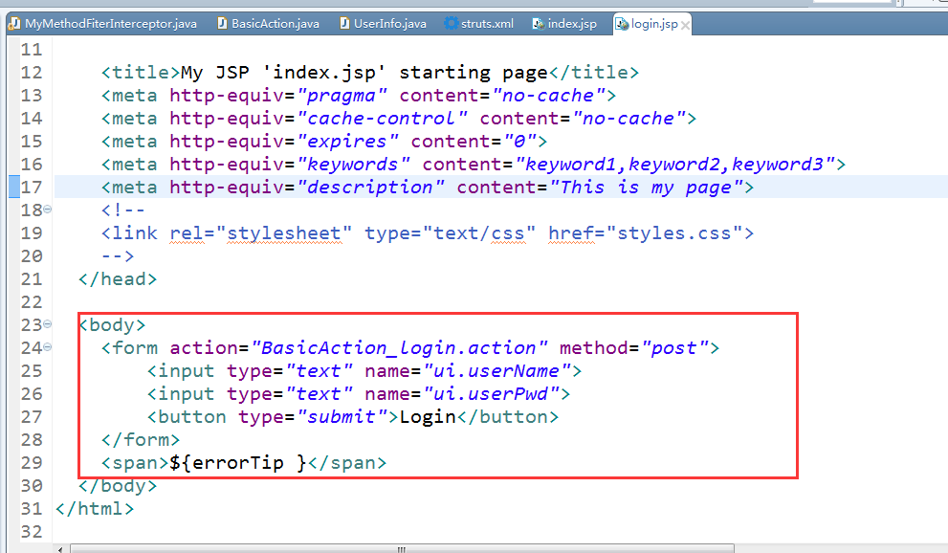948x553 pixels.
Task: Click the "text/css" type value
Action: pos(479,233)
